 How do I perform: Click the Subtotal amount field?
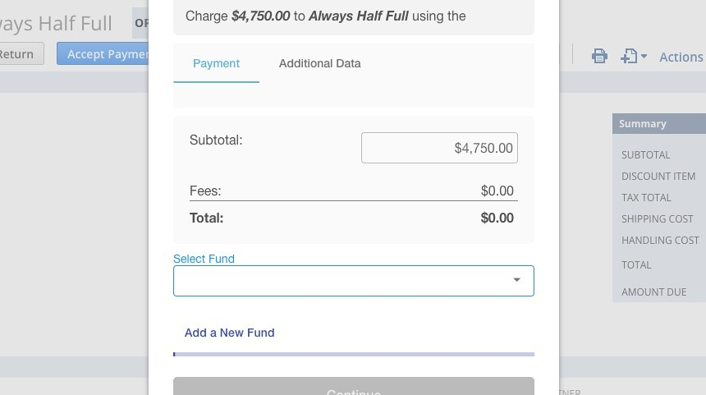pos(439,148)
